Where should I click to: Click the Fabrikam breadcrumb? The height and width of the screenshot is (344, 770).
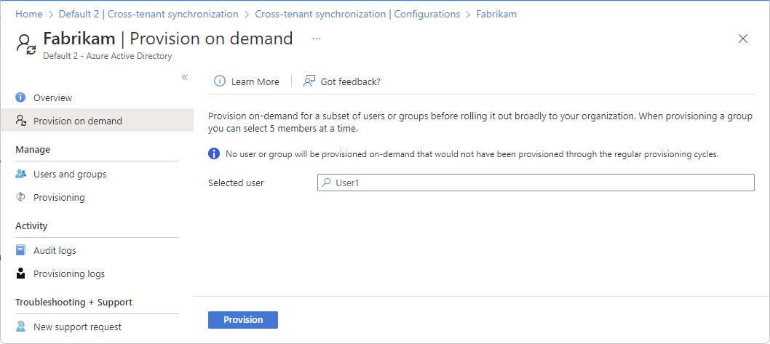tap(496, 14)
